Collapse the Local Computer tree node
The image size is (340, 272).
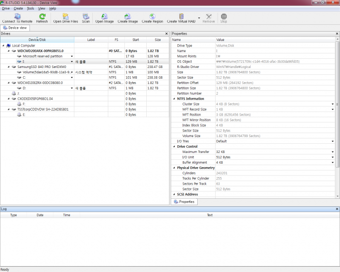point(3,46)
